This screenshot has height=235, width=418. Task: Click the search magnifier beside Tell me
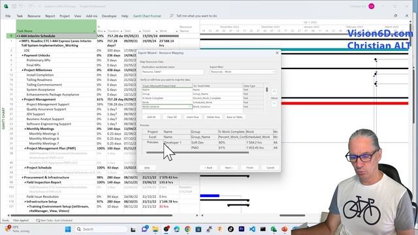tap(171, 16)
